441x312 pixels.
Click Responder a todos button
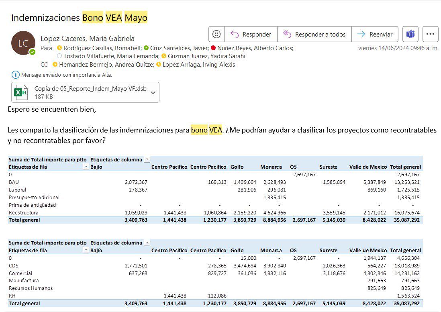point(314,34)
